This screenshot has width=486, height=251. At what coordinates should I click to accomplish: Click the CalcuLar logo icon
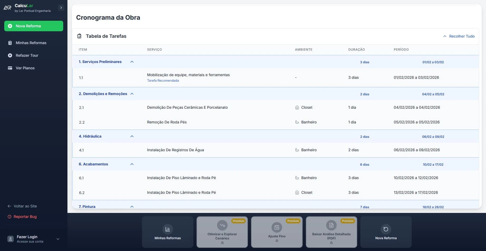coord(7,8)
